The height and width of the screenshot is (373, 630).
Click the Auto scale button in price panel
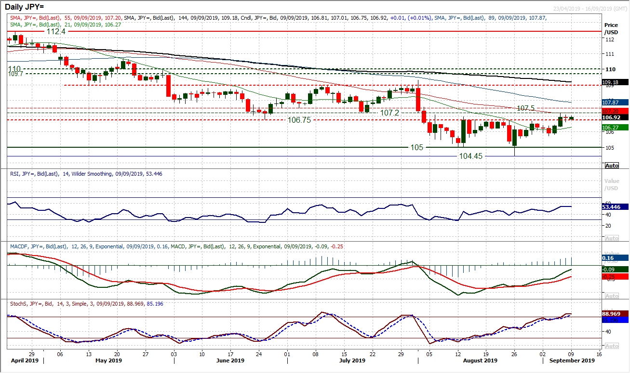612,166
